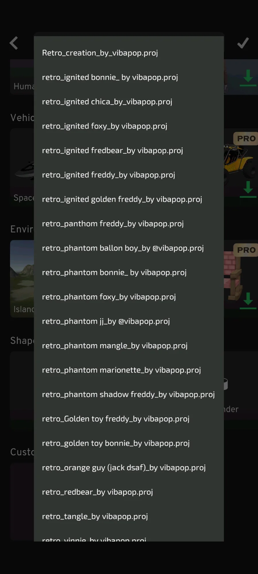Tap the PRO badge on environment item

246,250
